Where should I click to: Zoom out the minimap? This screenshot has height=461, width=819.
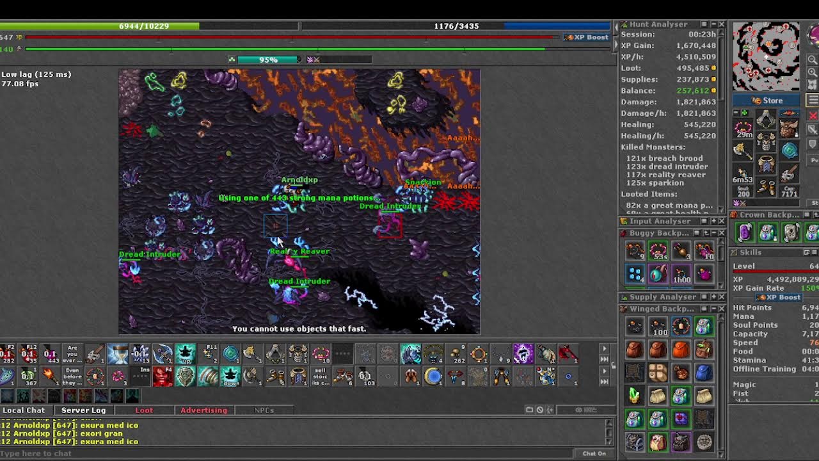click(813, 60)
